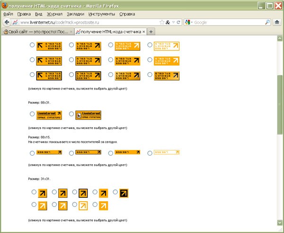Click the flat borderless 31x31 white-arrow icon
Viewport: 284px width, 233px height.
[103, 206]
